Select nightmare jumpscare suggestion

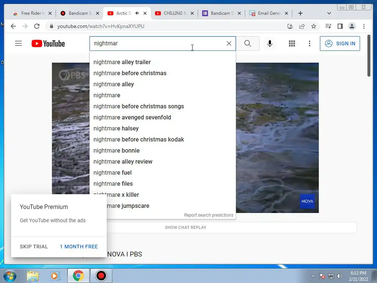(171, 206)
